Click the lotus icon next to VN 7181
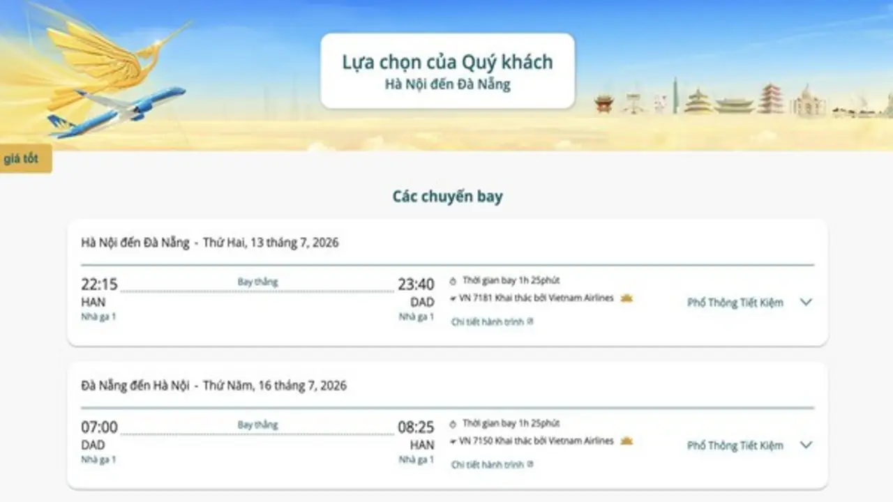 626,298
